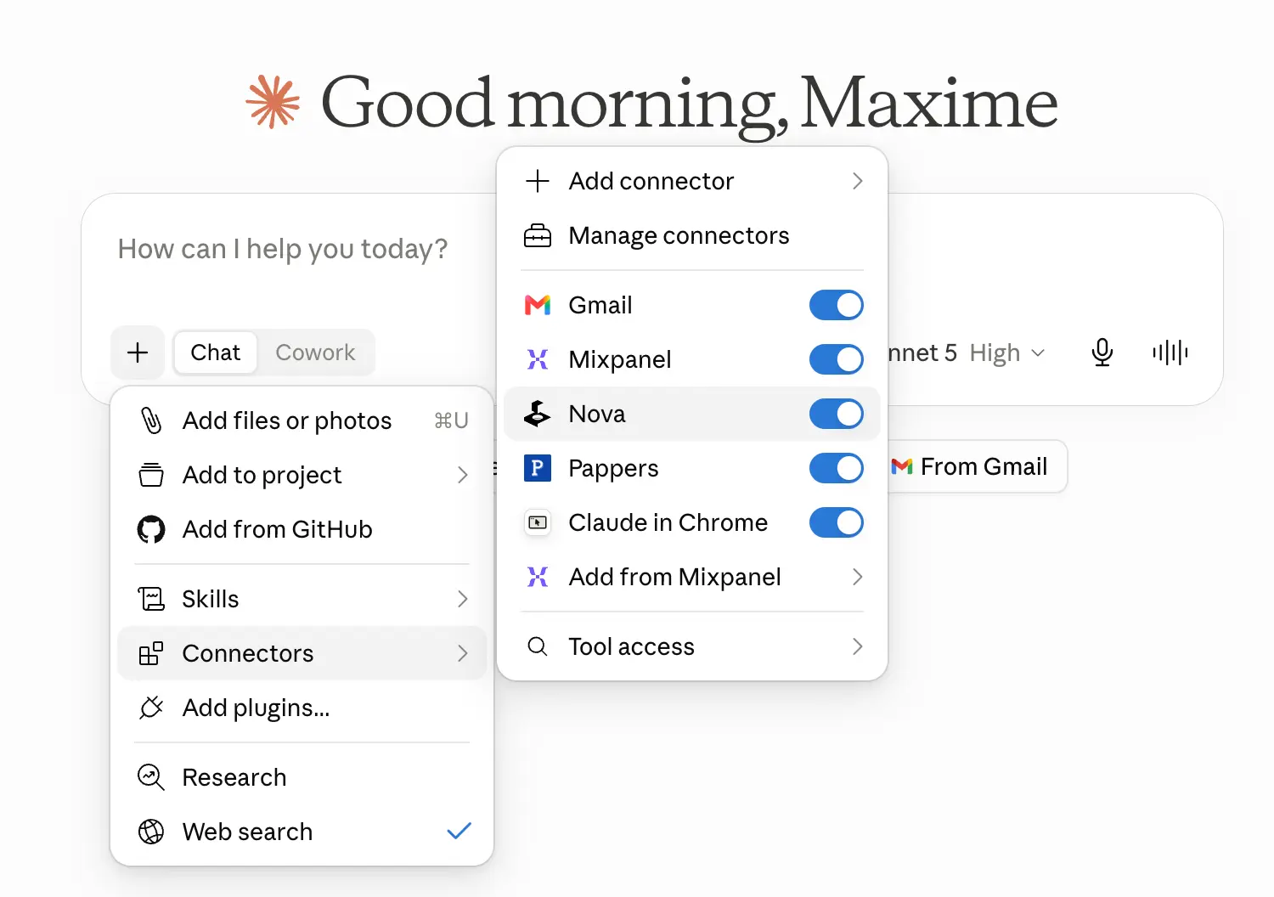The width and height of the screenshot is (1274, 897).
Task: Uncheck the Web search checkmark
Action: (x=459, y=832)
